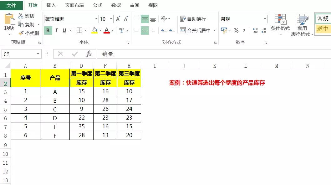Viewport: 331px width, 185px height.
Task: Switch to the 公式 Formulas tab
Action: point(98,5)
